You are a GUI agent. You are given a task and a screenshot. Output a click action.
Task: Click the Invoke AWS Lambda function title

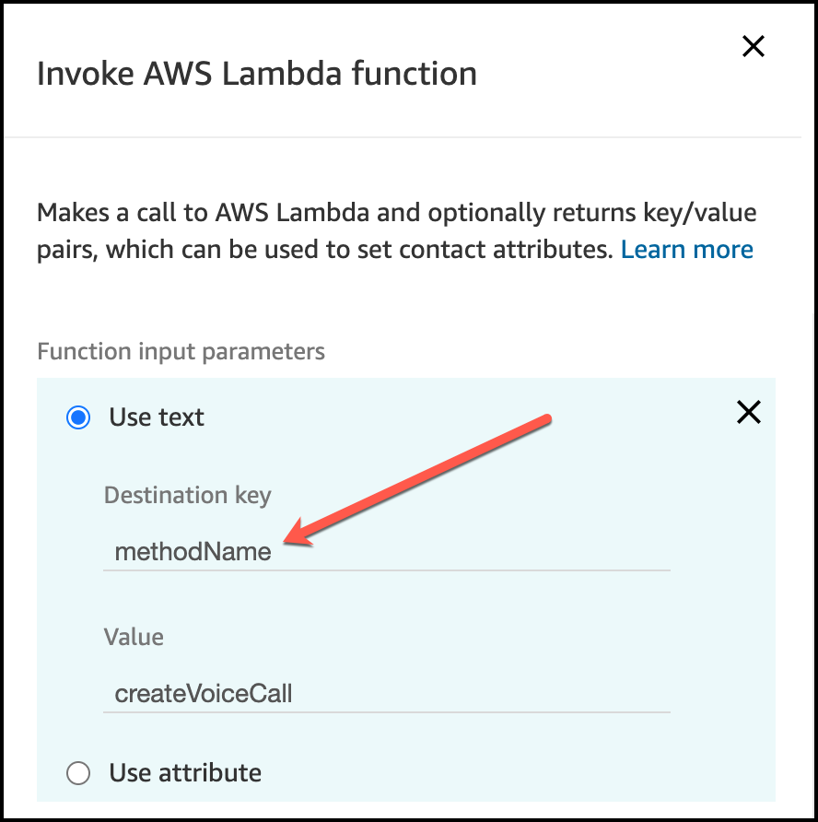tap(256, 74)
